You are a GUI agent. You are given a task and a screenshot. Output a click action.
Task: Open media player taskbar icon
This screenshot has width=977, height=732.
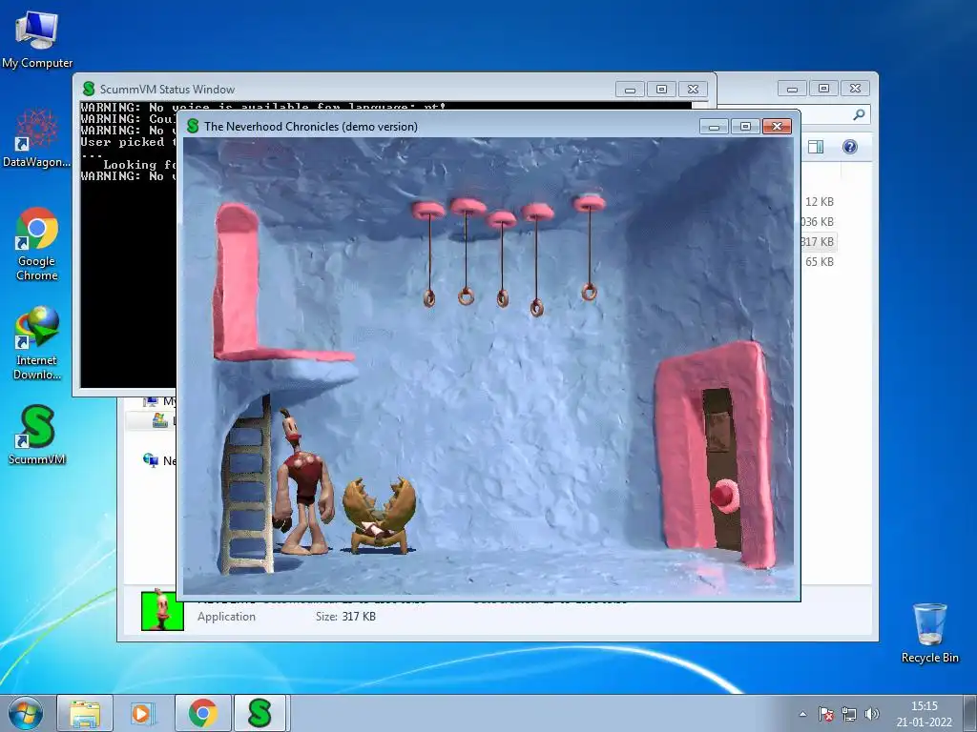tap(142, 713)
